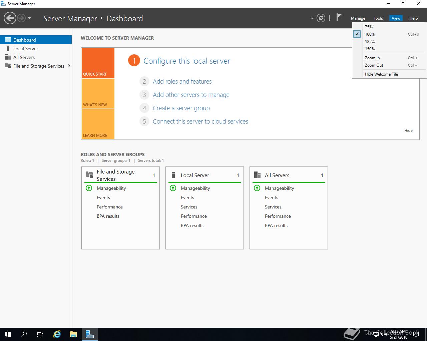Click Add other servers to manage
427x341 pixels.
pos(191,95)
